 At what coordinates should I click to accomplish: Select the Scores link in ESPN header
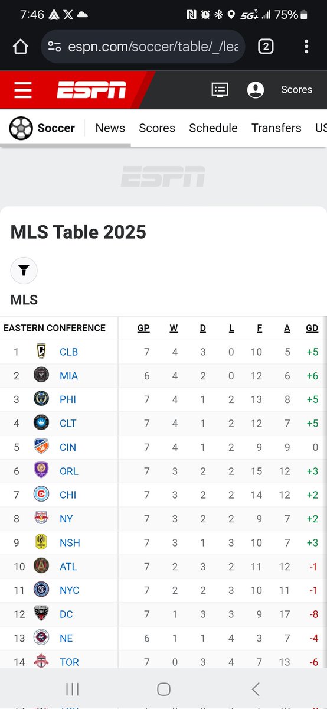coord(296,90)
